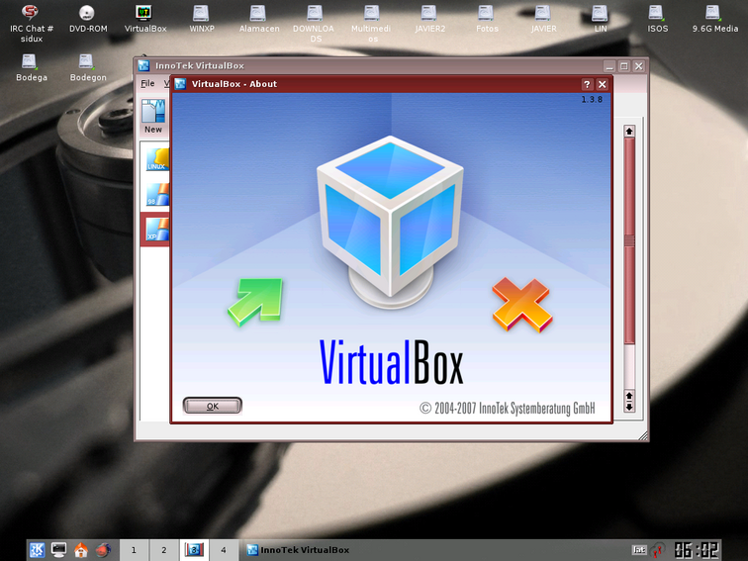Switch to virtual desktop 4
Viewport: 748px width, 561px height.
tap(224, 550)
